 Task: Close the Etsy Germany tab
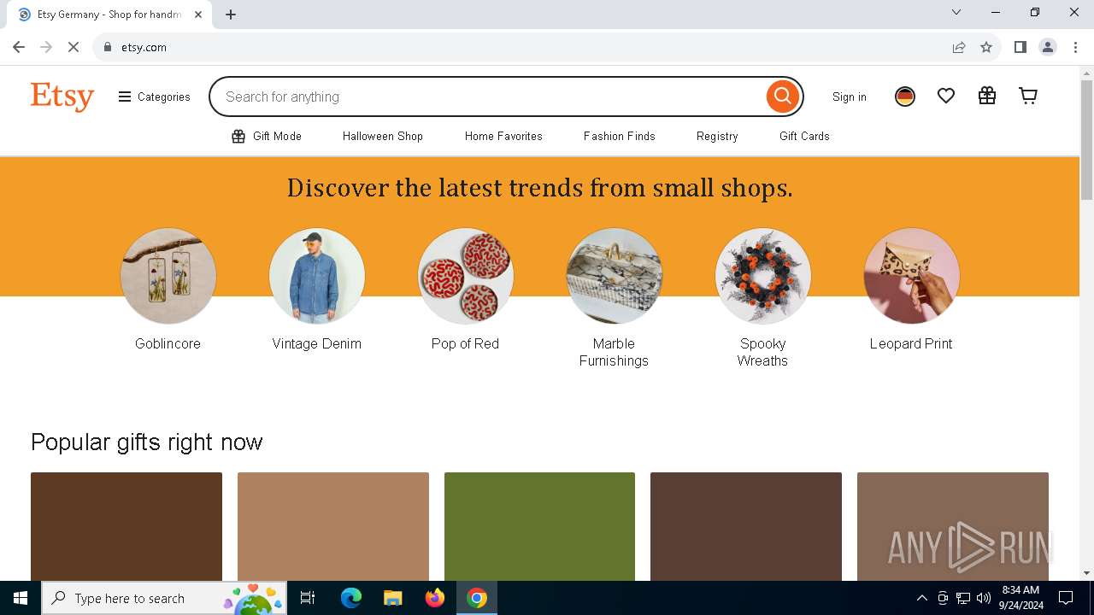pyautogui.click(x=198, y=15)
